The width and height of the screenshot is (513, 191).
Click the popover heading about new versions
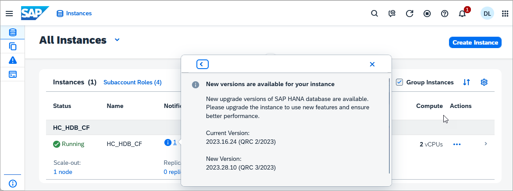tap(270, 84)
